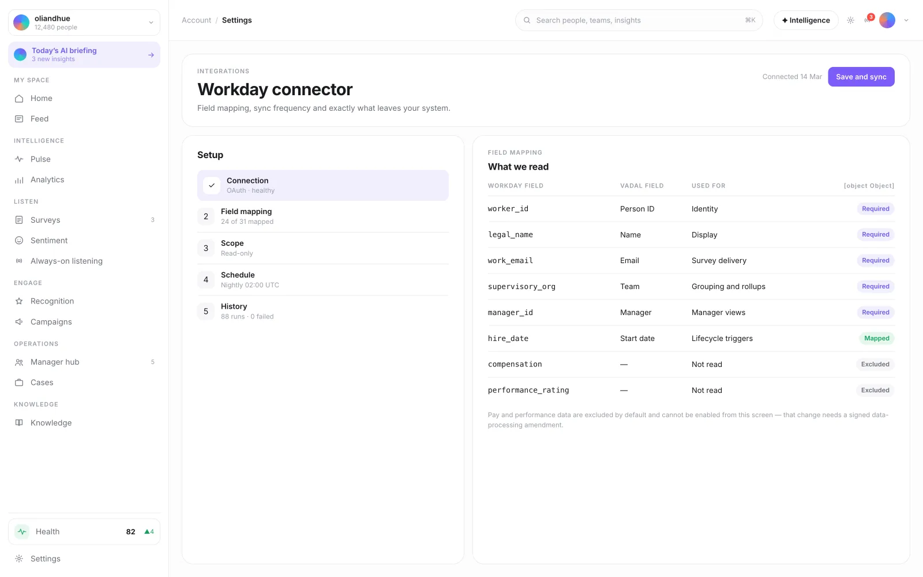Click the hire_date Mapped badge
The width and height of the screenshot is (923, 577).
877,339
